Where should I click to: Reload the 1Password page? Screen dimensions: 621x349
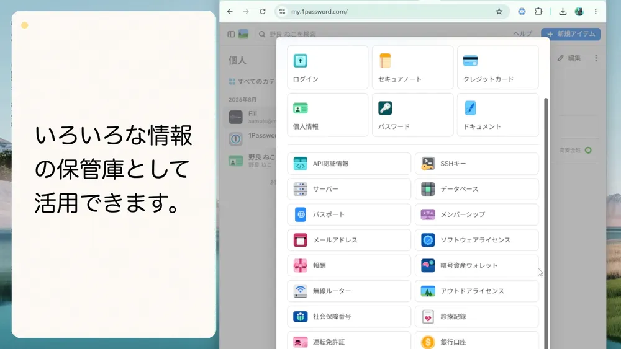point(262,11)
